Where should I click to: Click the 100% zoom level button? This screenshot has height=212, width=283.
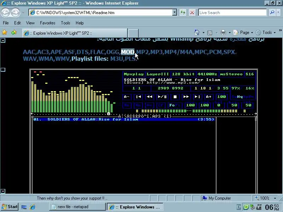click(262, 198)
